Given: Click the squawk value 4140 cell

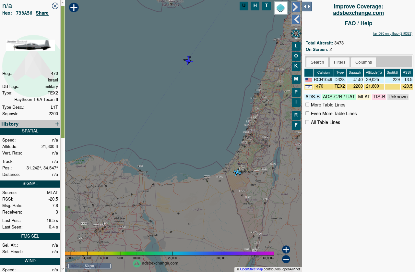Looking at the screenshot, I should [x=355, y=80].
